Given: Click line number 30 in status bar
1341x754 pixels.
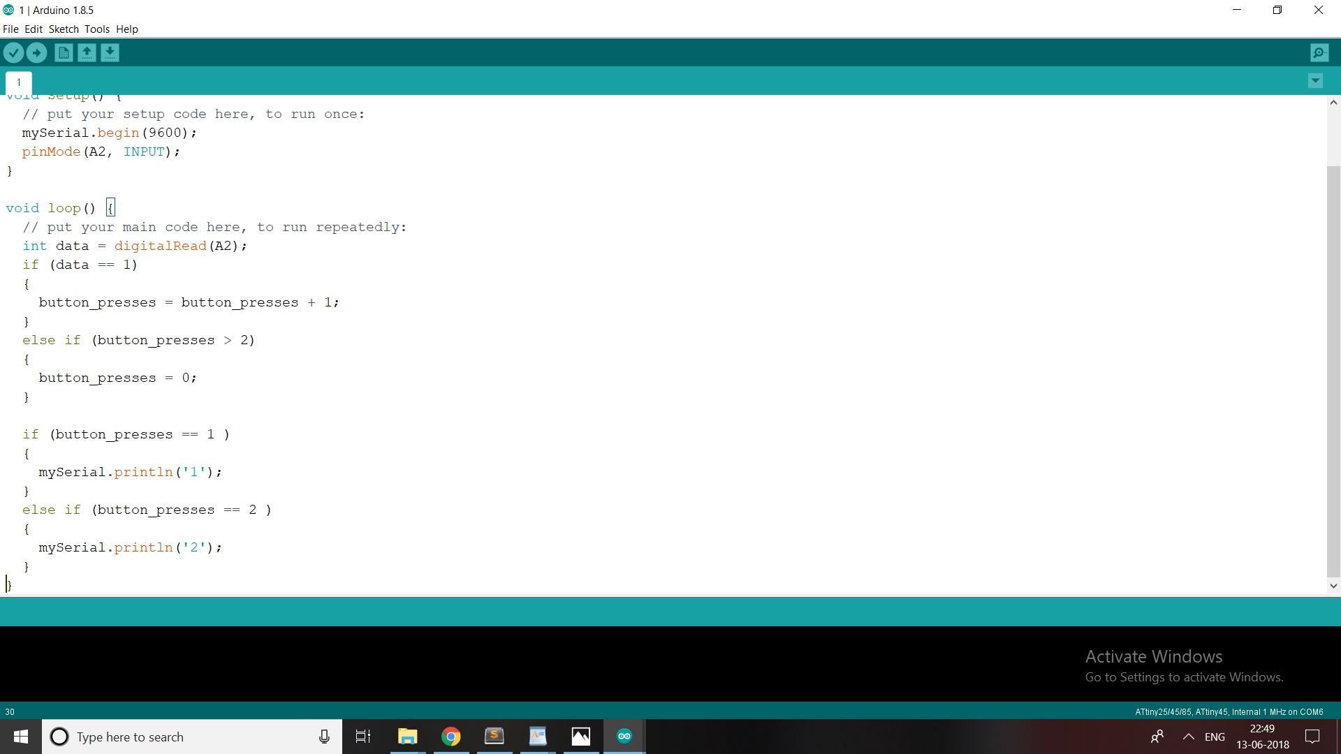Looking at the screenshot, I should tap(10, 712).
